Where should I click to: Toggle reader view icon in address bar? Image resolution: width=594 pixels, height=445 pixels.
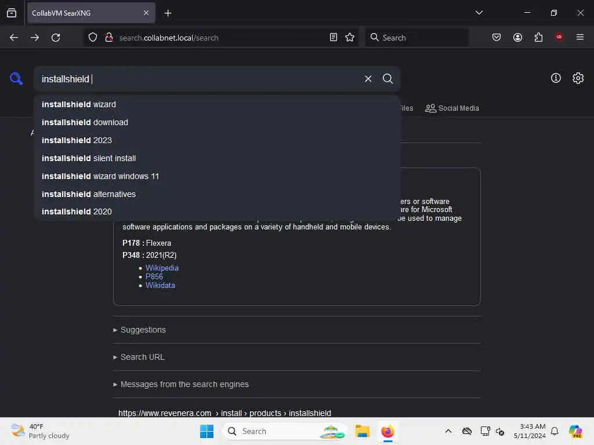point(334,37)
